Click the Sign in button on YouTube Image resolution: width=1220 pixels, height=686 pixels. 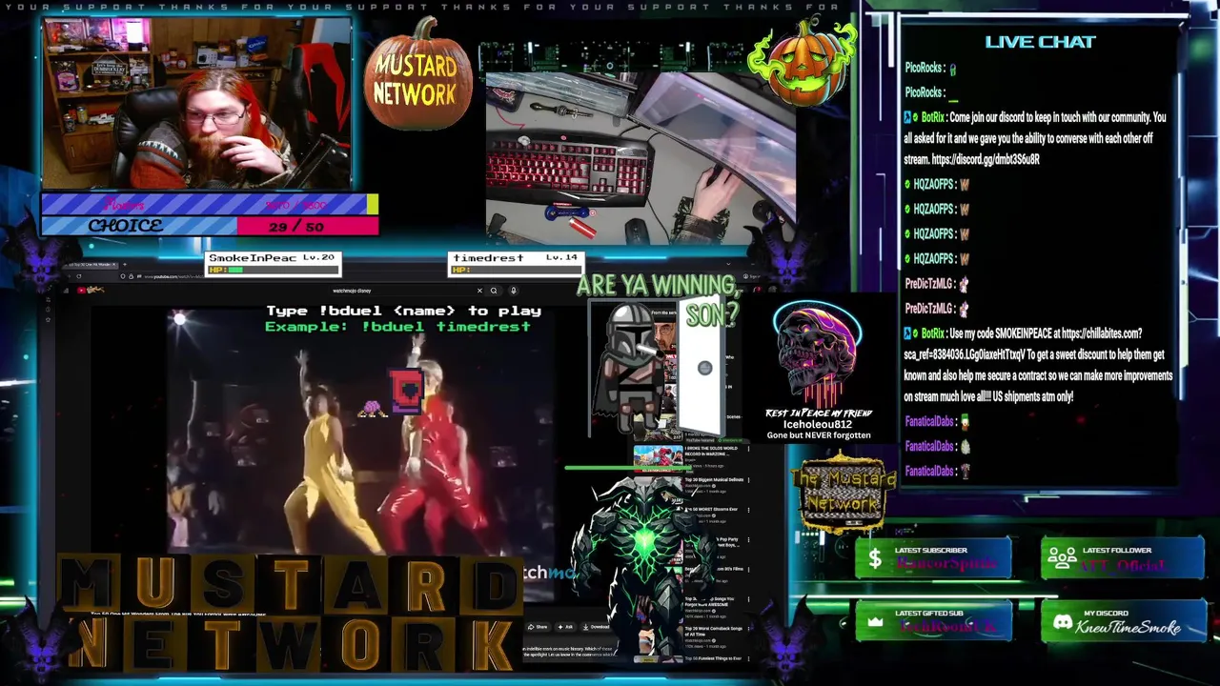click(x=752, y=276)
